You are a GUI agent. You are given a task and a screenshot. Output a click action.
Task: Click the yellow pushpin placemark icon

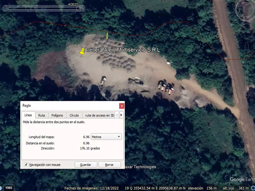point(82,51)
